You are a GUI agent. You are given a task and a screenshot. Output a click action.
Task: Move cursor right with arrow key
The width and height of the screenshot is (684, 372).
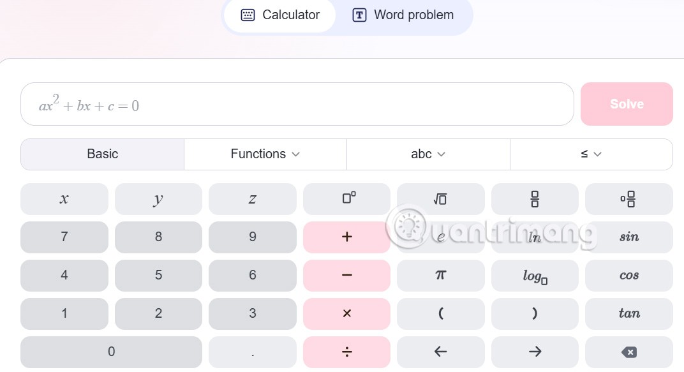point(535,352)
